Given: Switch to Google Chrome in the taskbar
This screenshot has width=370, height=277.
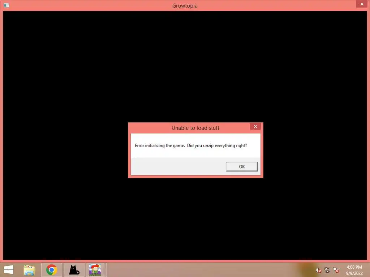Looking at the screenshot, I should tap(52, 270).
